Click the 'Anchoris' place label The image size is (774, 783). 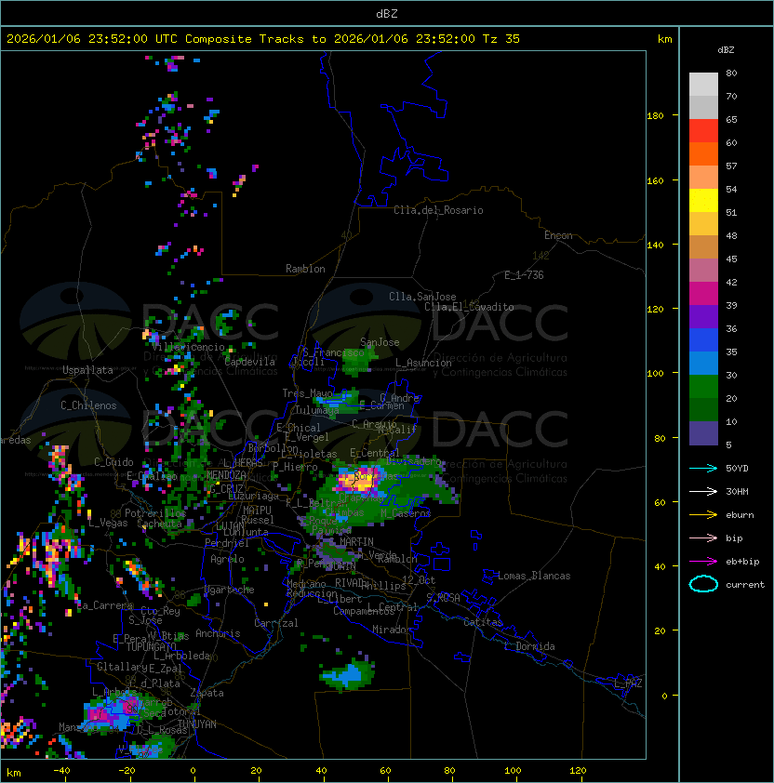tap(218, 633)
